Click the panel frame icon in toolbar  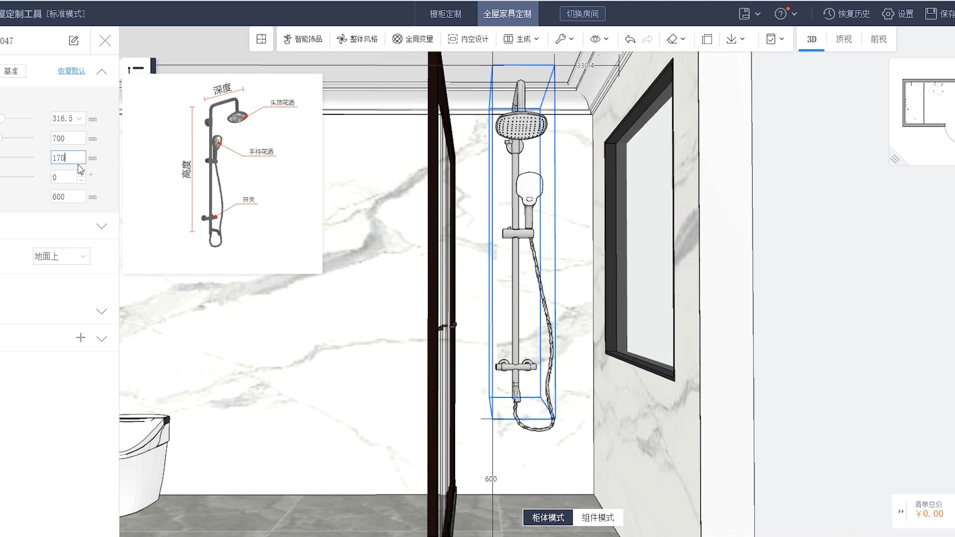[x=707, y=39]
